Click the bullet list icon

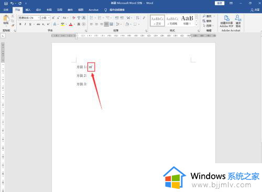click(x=92, y=18)
